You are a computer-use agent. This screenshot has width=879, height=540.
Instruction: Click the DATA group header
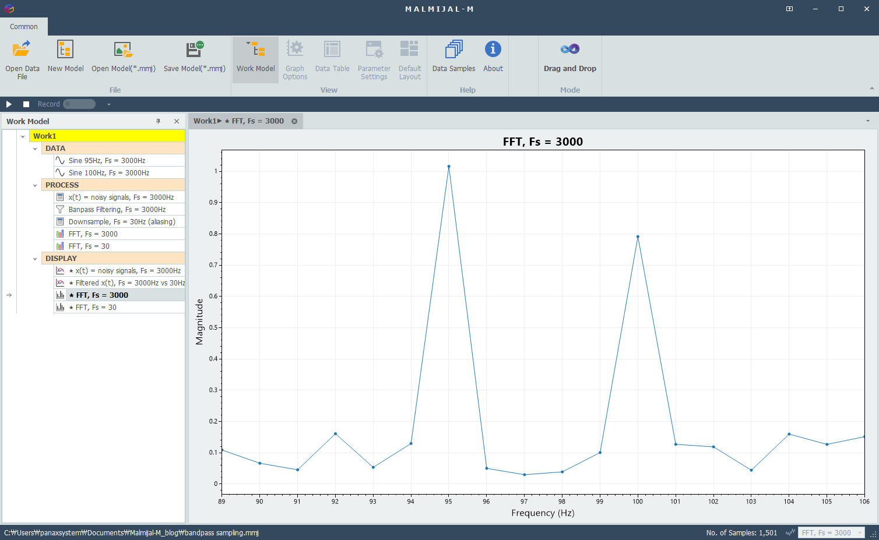pos(113,148)
